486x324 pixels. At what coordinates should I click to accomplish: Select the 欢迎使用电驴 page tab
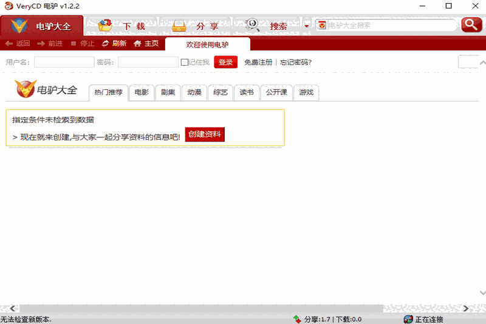(x=207, y=44)
